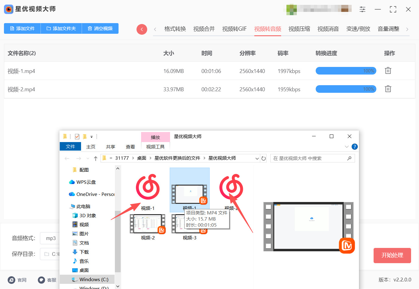The height and width of the screenshot is (289, 419).
Task: Open 官网 website icon in footer
Action: pyautogui.click(x=11, y=280)
